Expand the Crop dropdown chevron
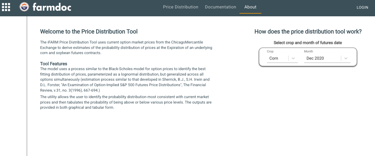This screenshot has width=375, height=156. [293, 58]
